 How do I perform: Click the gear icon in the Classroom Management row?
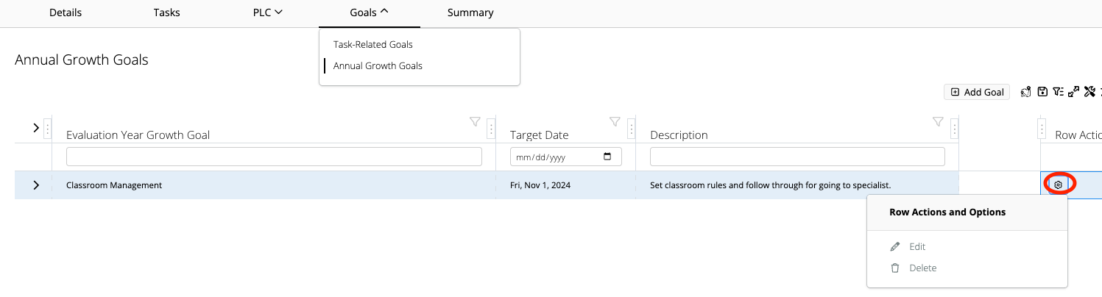1058,185
